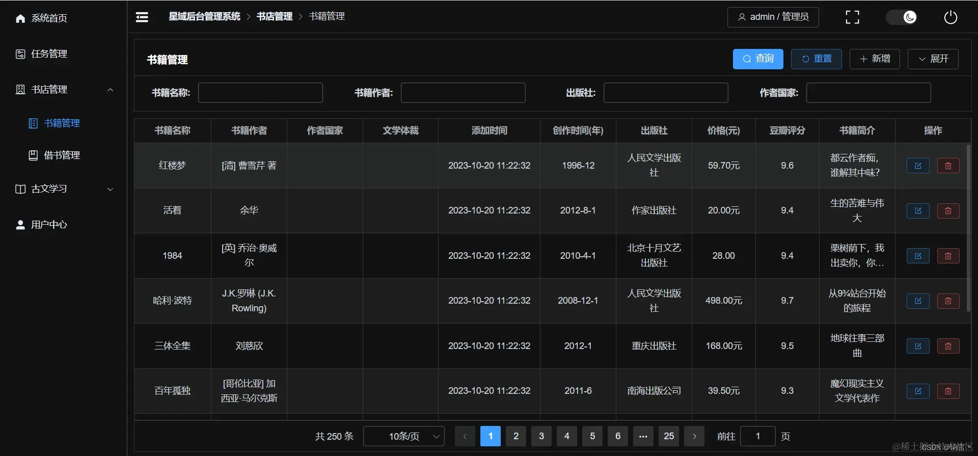Click the next page arrow
This screenshot has height=456, width=978.
click(x=694, y=436)
